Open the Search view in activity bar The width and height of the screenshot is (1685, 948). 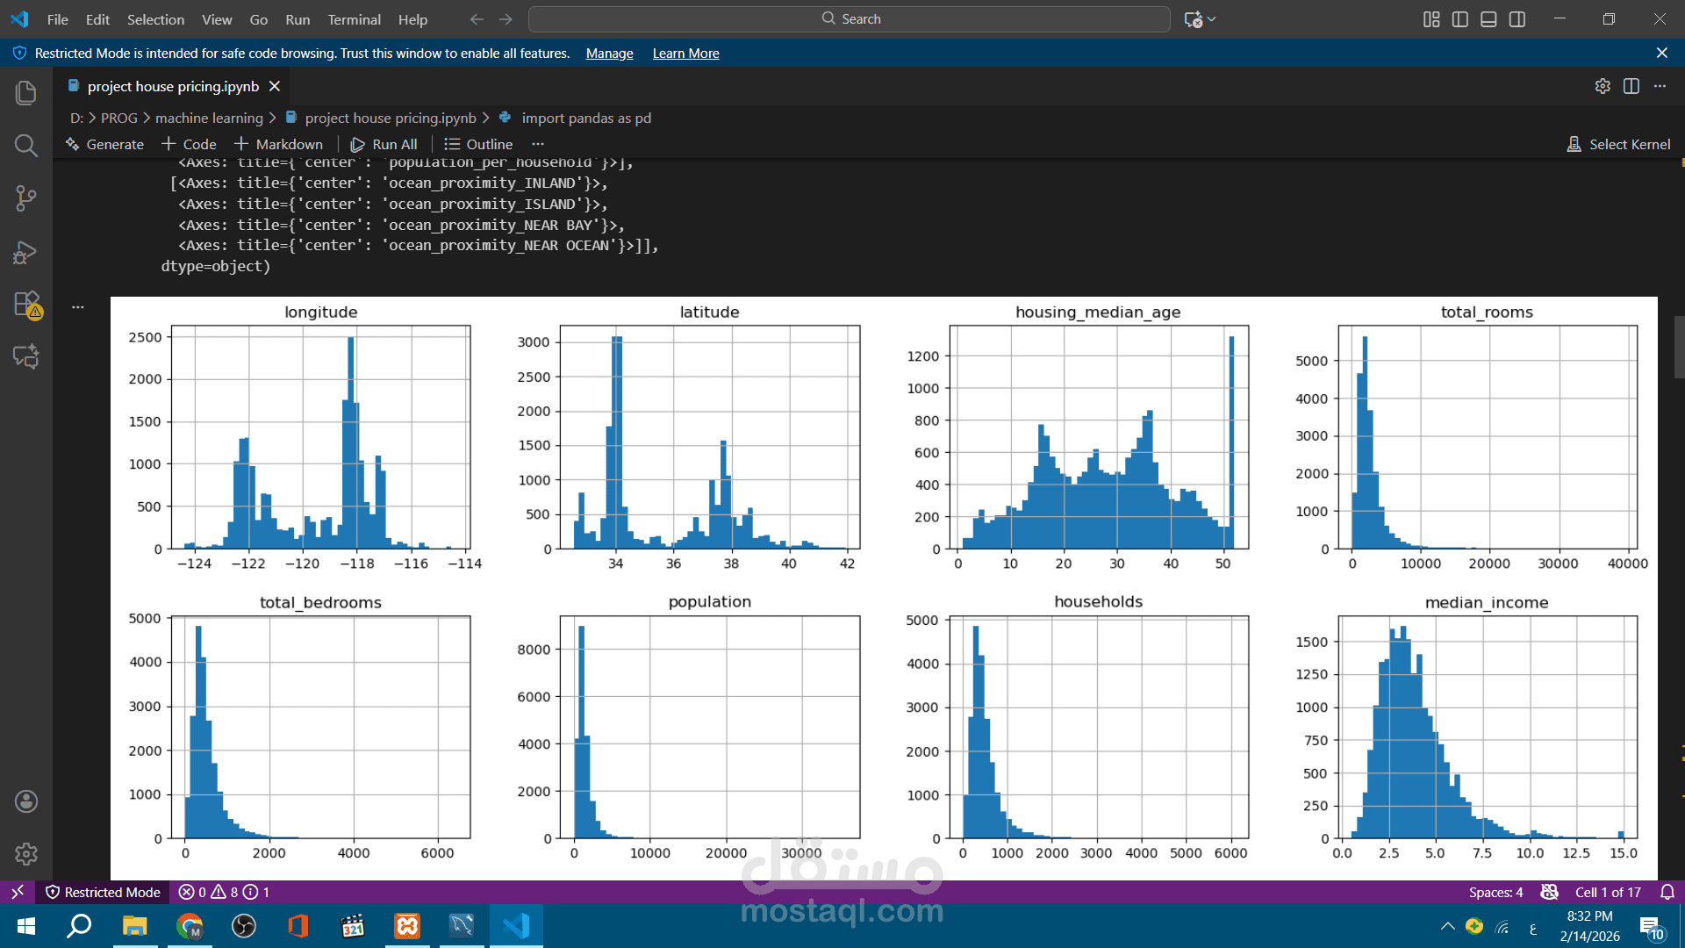pos(25,145)
